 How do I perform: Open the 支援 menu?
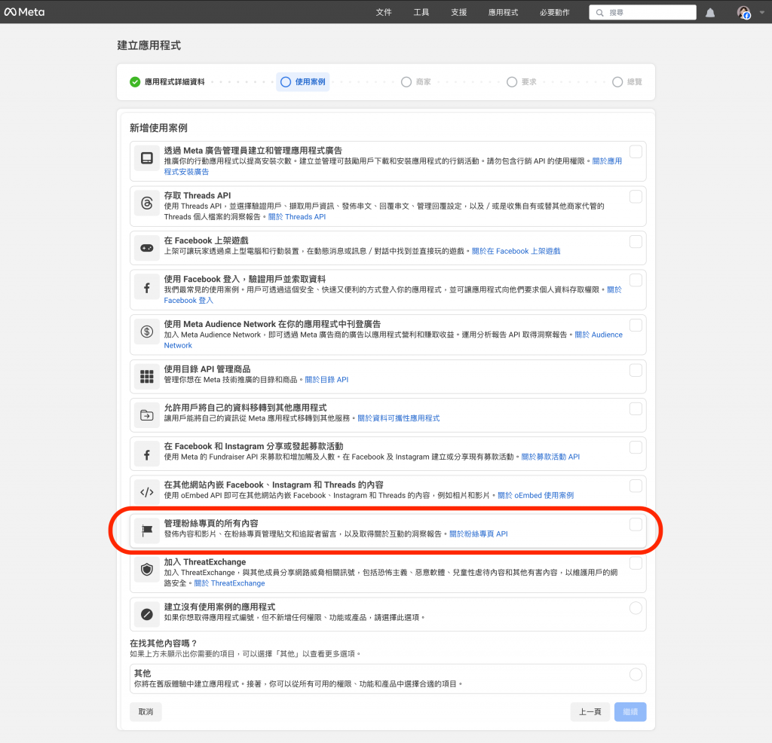click(x=459, y=12)
